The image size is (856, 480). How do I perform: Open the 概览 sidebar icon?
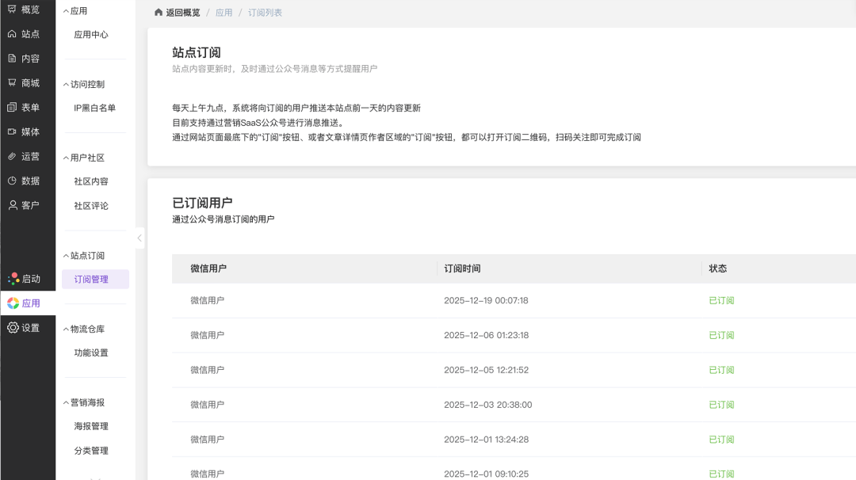tap(12, 9)
